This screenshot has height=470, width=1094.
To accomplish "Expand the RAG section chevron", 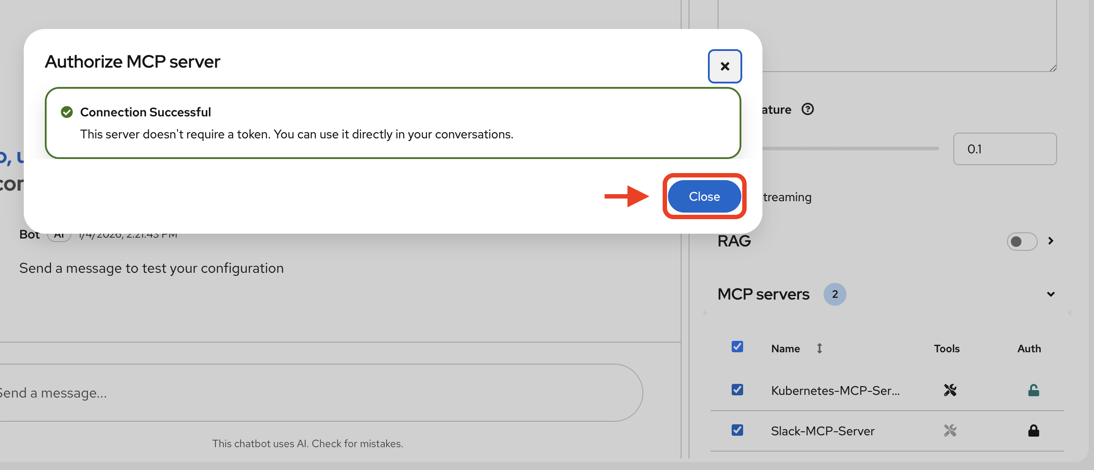I will (x=1051, y=241).
